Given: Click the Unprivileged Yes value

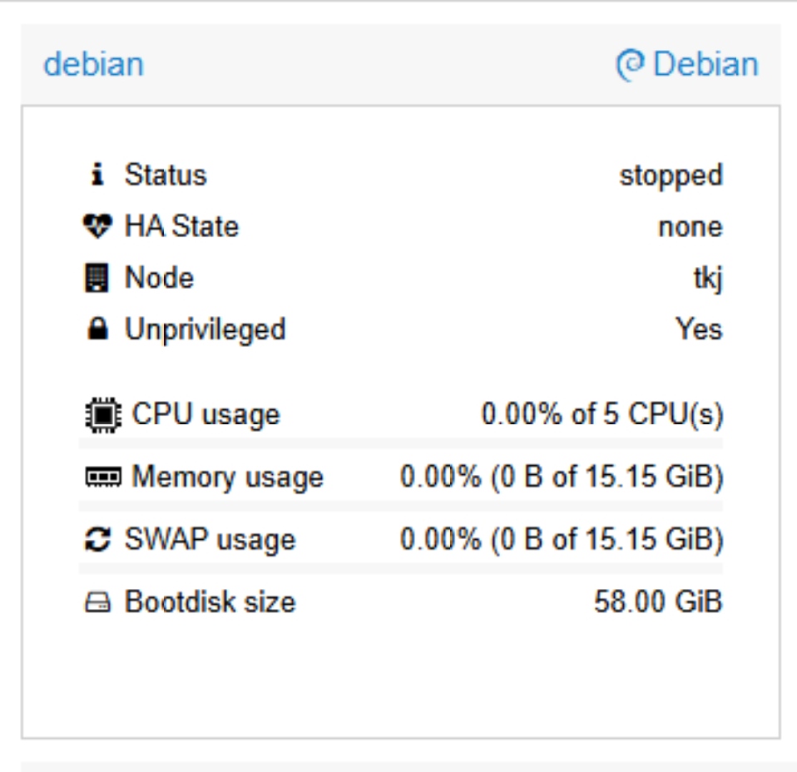Looking at the screenshot, I should pos(699,329).
